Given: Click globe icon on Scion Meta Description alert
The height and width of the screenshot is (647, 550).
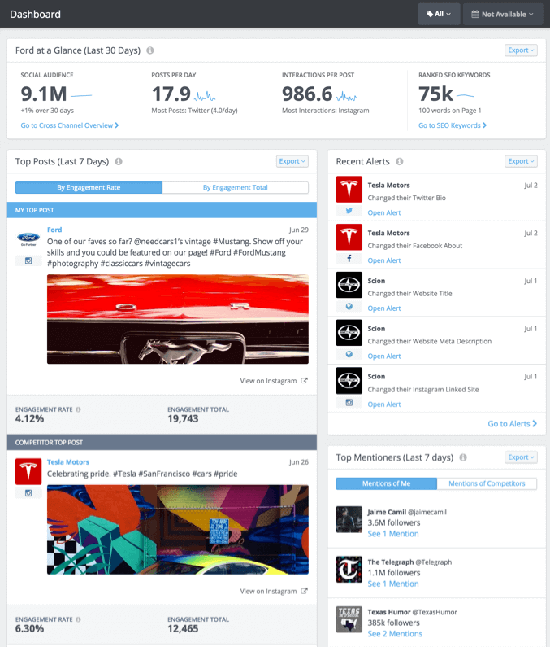Looking at the screenshot, I should pos(349,354).
